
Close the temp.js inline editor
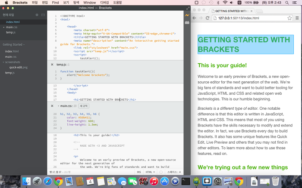(x=52, y=65)
